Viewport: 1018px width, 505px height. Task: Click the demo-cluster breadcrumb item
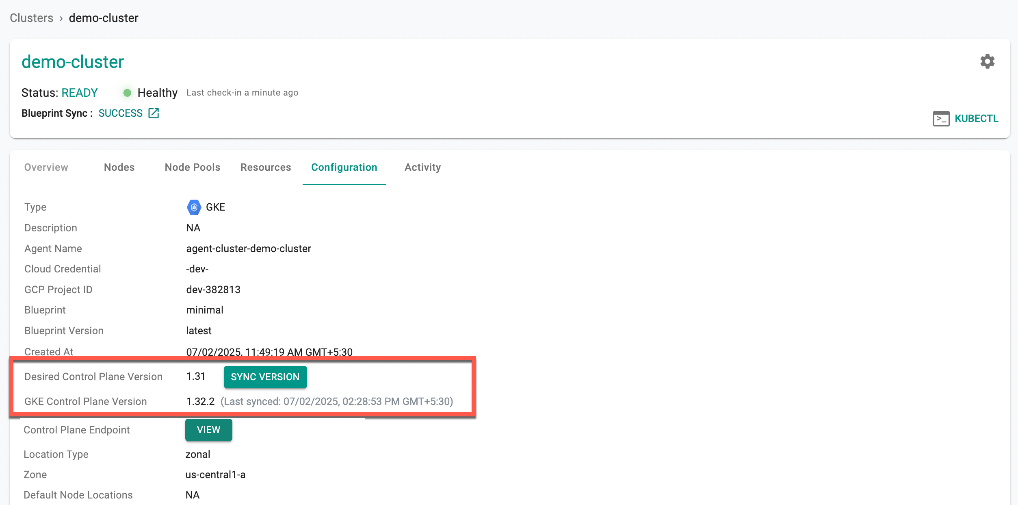[104, 18]
